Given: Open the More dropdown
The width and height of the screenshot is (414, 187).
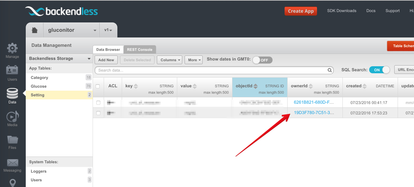Looking at the screenshot, I should click(x=194, y=60).
